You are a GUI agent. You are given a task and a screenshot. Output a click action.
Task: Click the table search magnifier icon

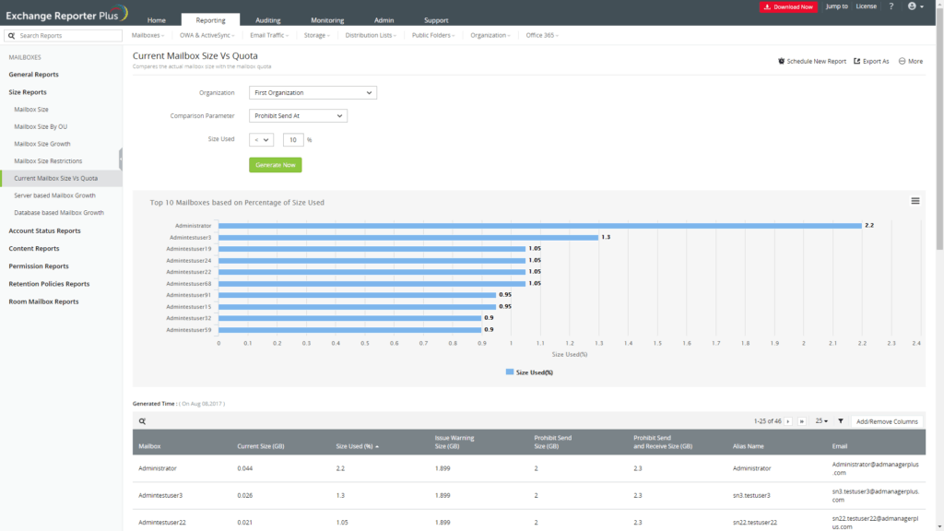(x=142, y=421)
